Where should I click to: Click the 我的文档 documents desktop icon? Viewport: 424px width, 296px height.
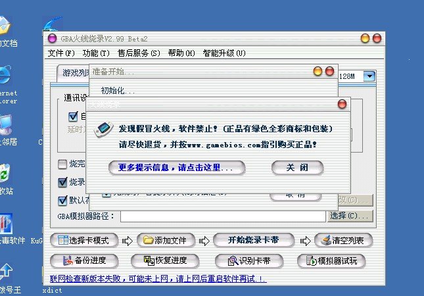(x=5, y=26)
